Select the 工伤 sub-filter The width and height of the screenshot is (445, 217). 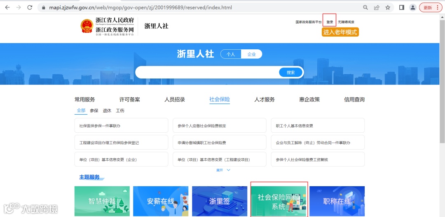click(120, 111)
